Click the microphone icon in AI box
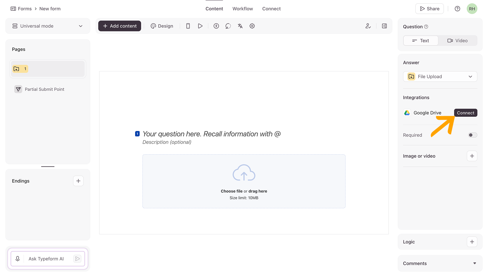Screen dimensions: 488x277 point(18,259)
